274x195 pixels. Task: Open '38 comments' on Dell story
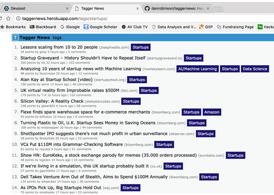pyautogui.click(x=89, y=182)
